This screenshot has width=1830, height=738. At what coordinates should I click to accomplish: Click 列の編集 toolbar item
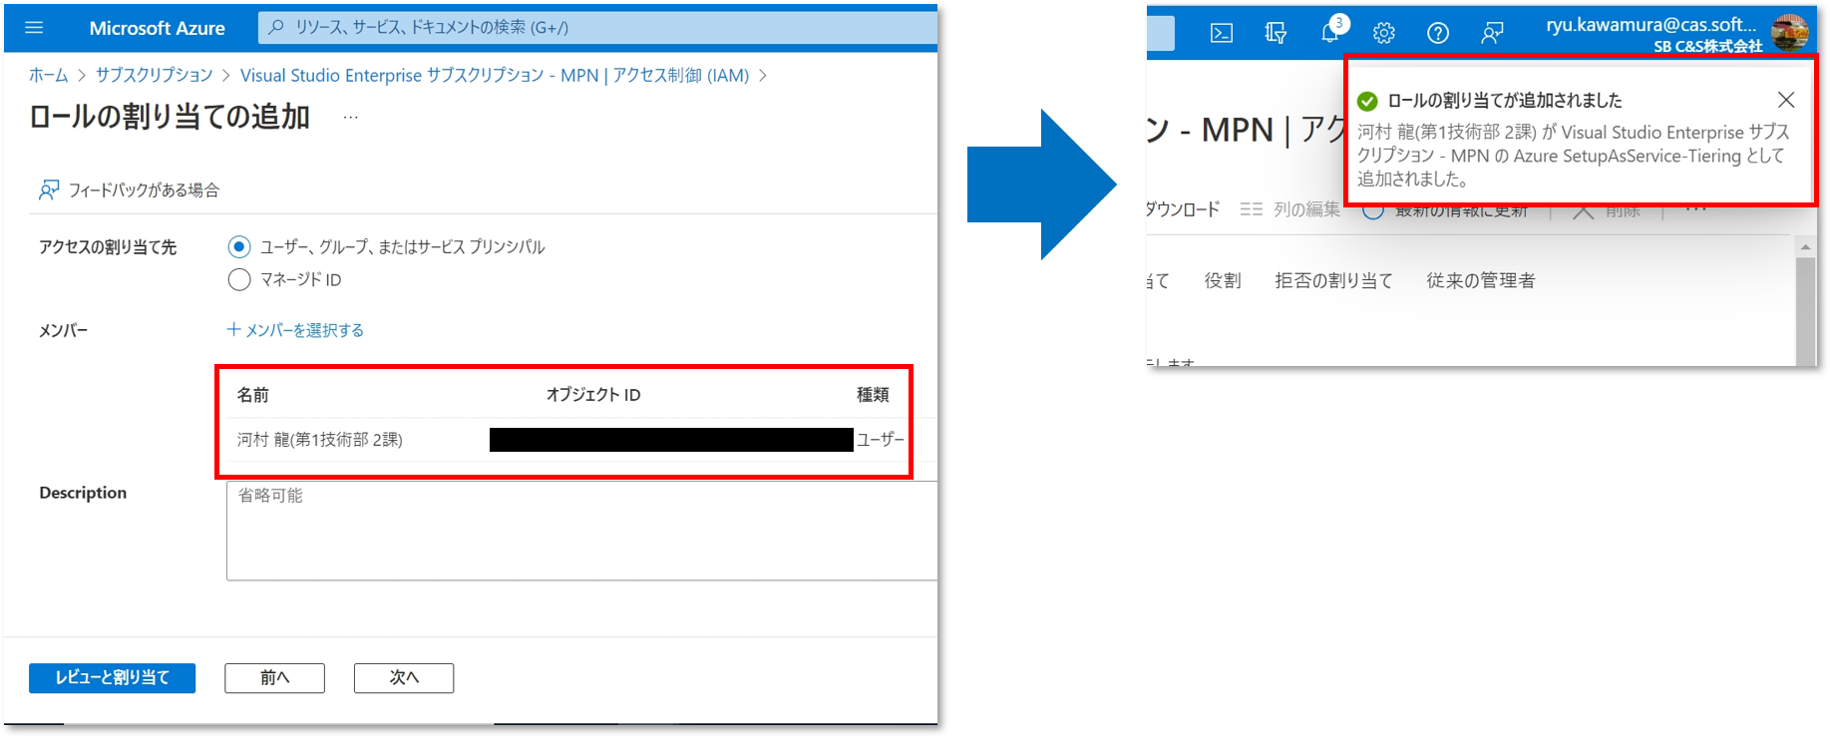1290,209
